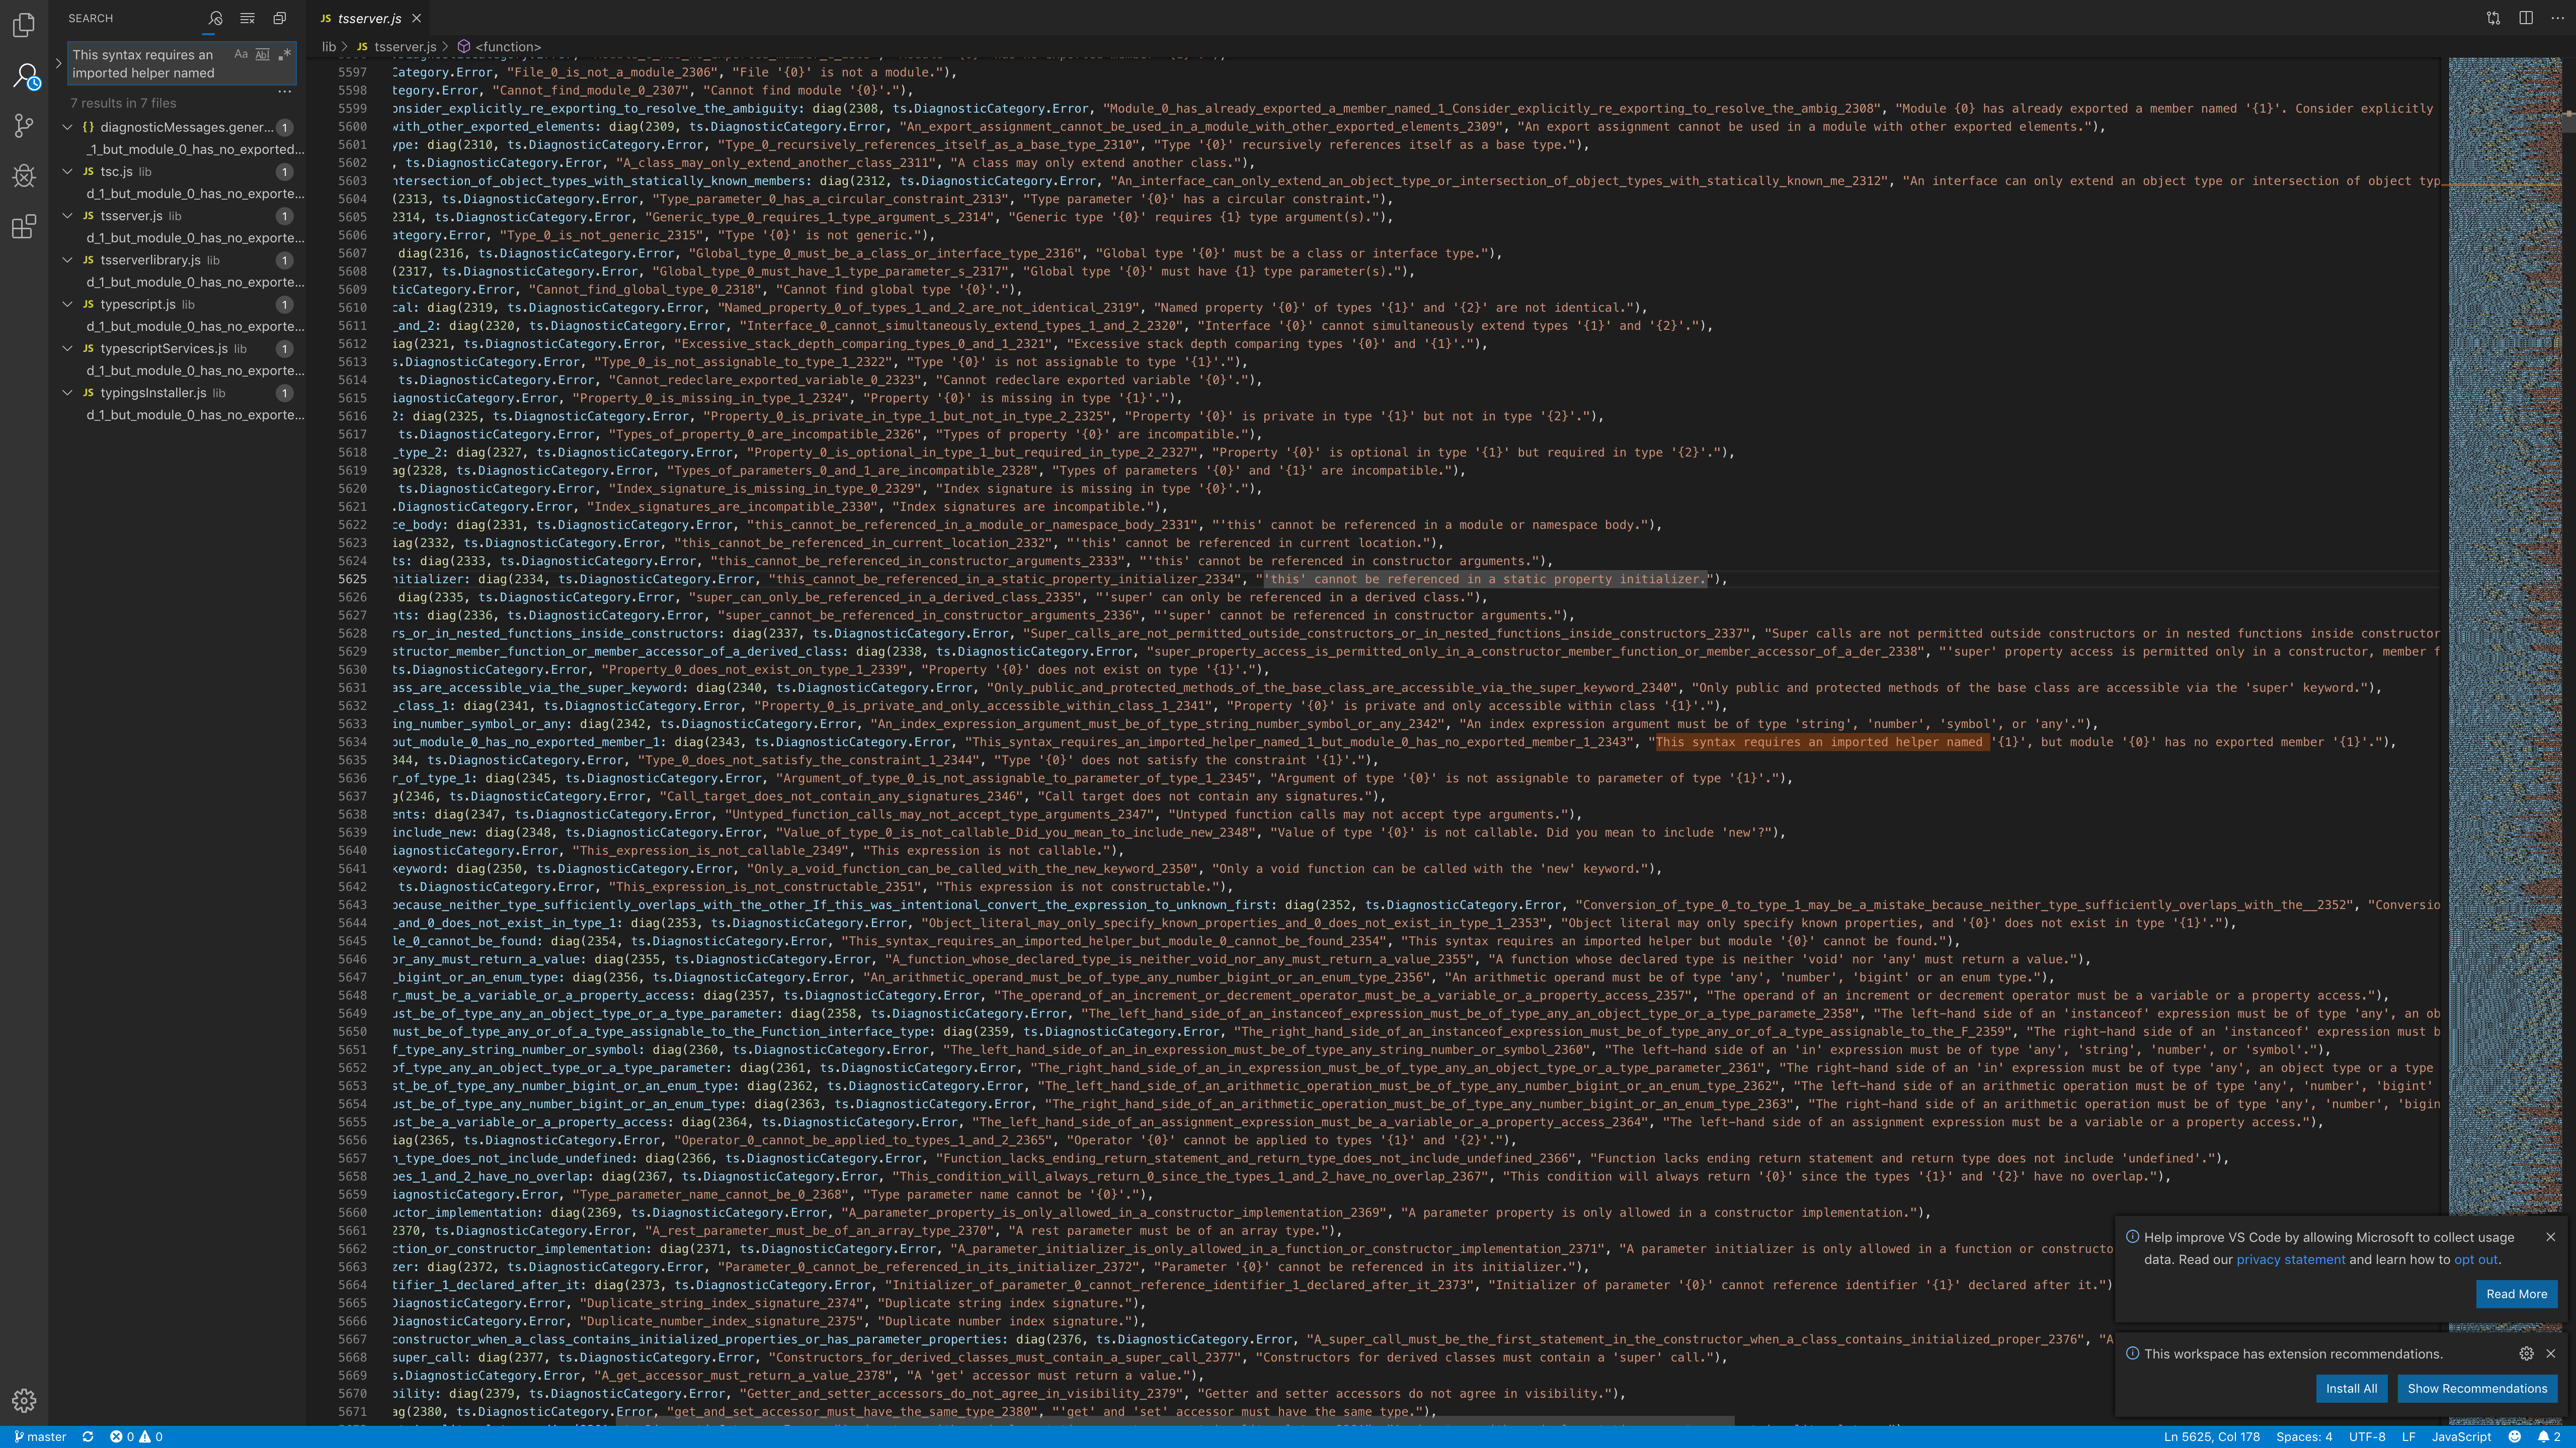Open the Extensions view
Viewport: 2576px width, 1448px height.
tap(23, 227)
